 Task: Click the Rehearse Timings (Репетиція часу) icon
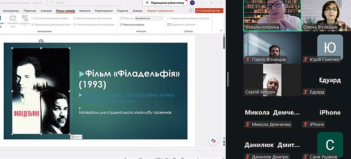pos(13,18)
